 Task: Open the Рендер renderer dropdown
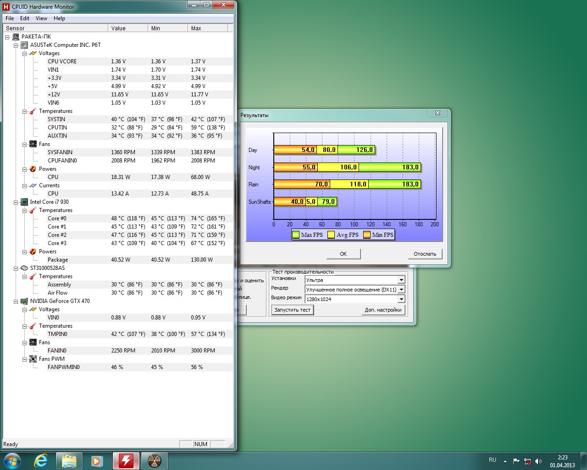(x=401, y=290)
